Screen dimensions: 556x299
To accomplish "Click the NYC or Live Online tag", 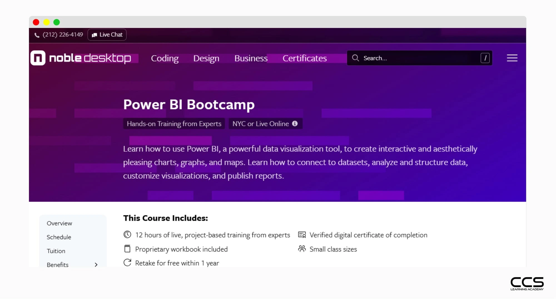I will [265, 124].
